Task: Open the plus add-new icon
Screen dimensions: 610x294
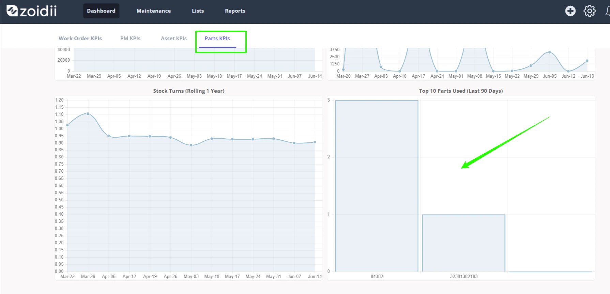Action: pos(570,11)
